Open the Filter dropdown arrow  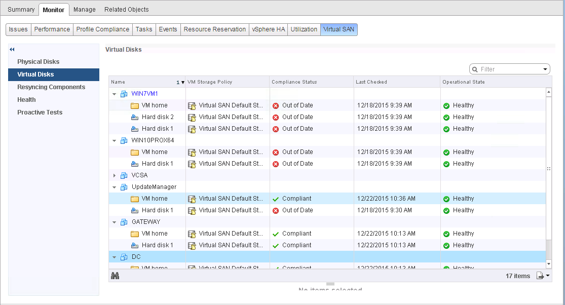(545, 69)
